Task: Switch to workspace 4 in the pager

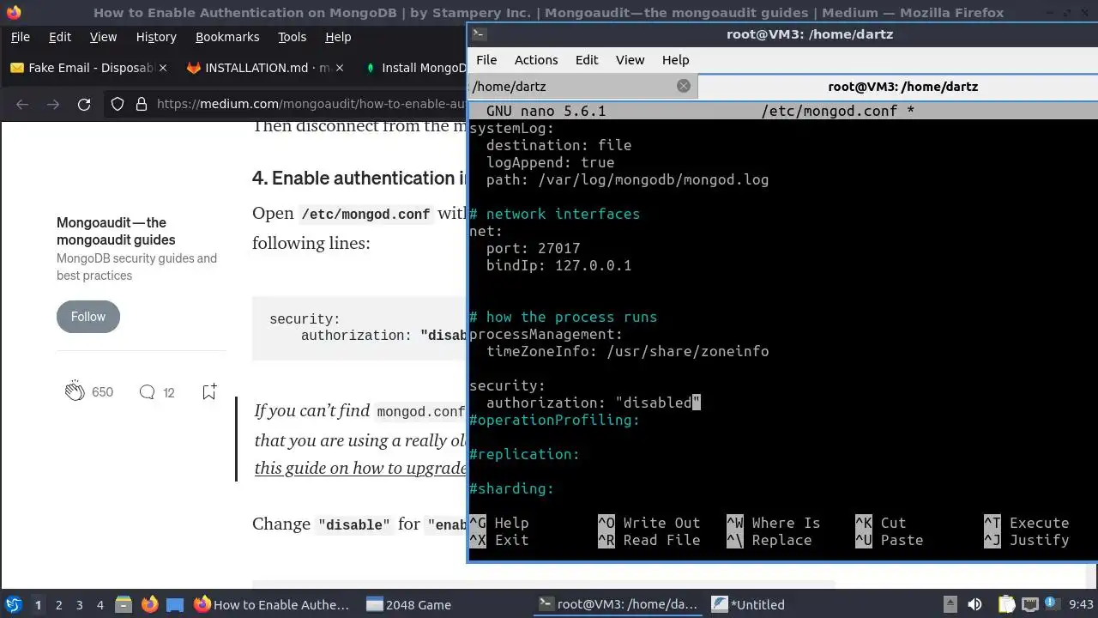Action: [x=100, y=604]
